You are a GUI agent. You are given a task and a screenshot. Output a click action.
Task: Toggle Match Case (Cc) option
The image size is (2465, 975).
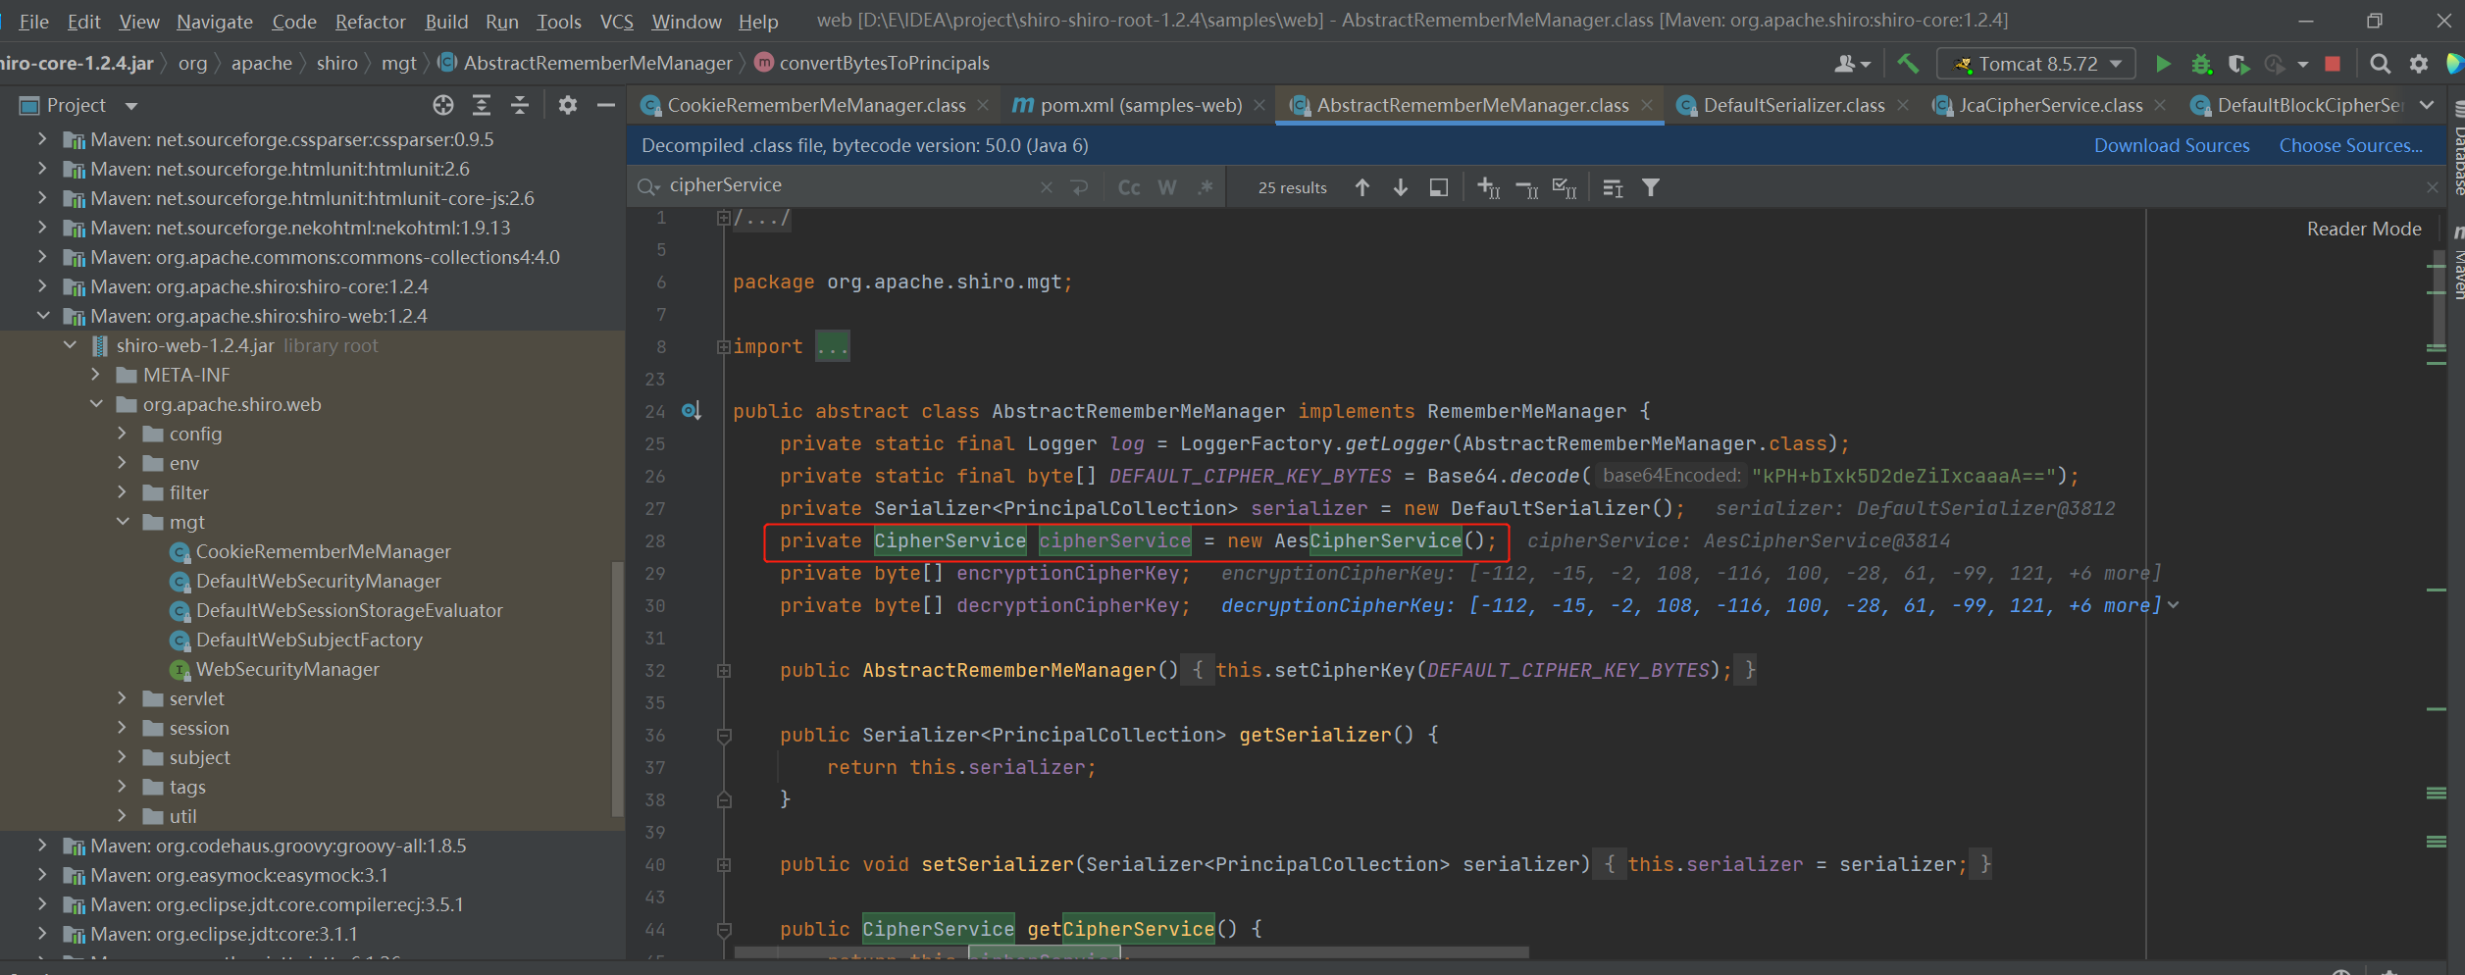click(1129, 187)
